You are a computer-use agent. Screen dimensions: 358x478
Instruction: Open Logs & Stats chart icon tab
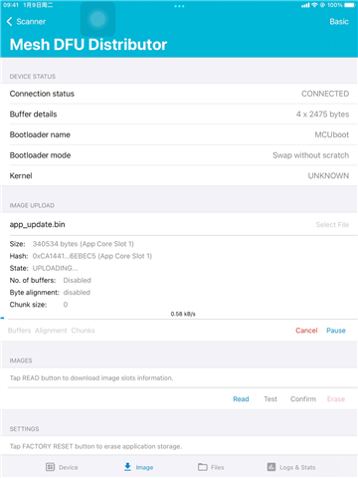click(x=271, y=467)
